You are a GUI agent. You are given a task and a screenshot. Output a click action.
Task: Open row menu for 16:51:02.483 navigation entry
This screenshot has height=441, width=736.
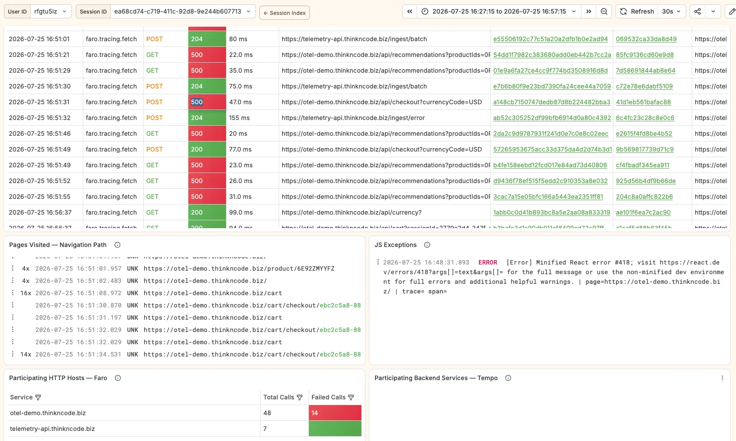pos(13,281)
